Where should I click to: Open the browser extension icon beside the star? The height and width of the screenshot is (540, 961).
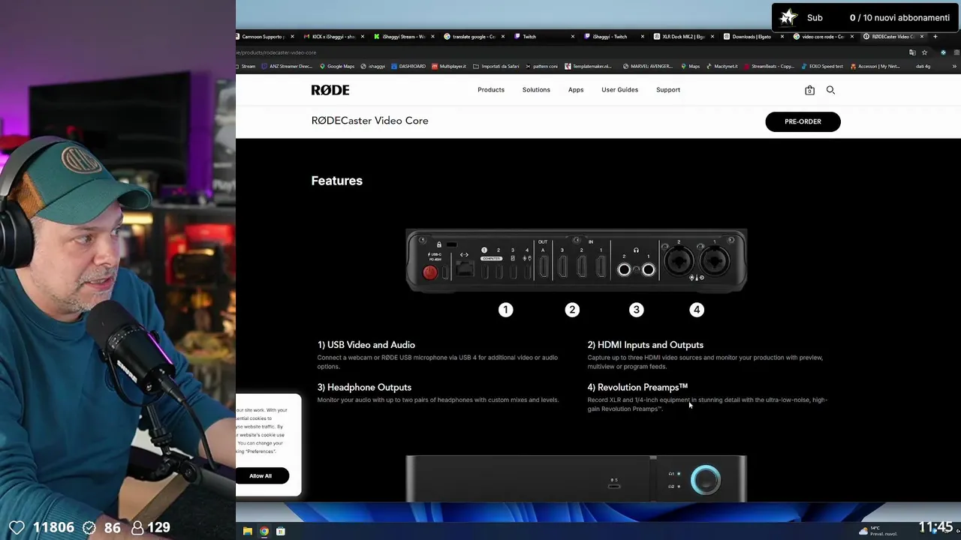(x=944, y=52)
